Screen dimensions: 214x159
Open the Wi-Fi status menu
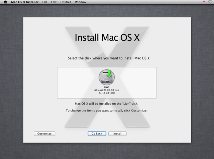(210, 2)
